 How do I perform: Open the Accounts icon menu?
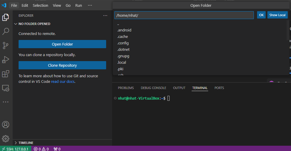pos(6,125)
